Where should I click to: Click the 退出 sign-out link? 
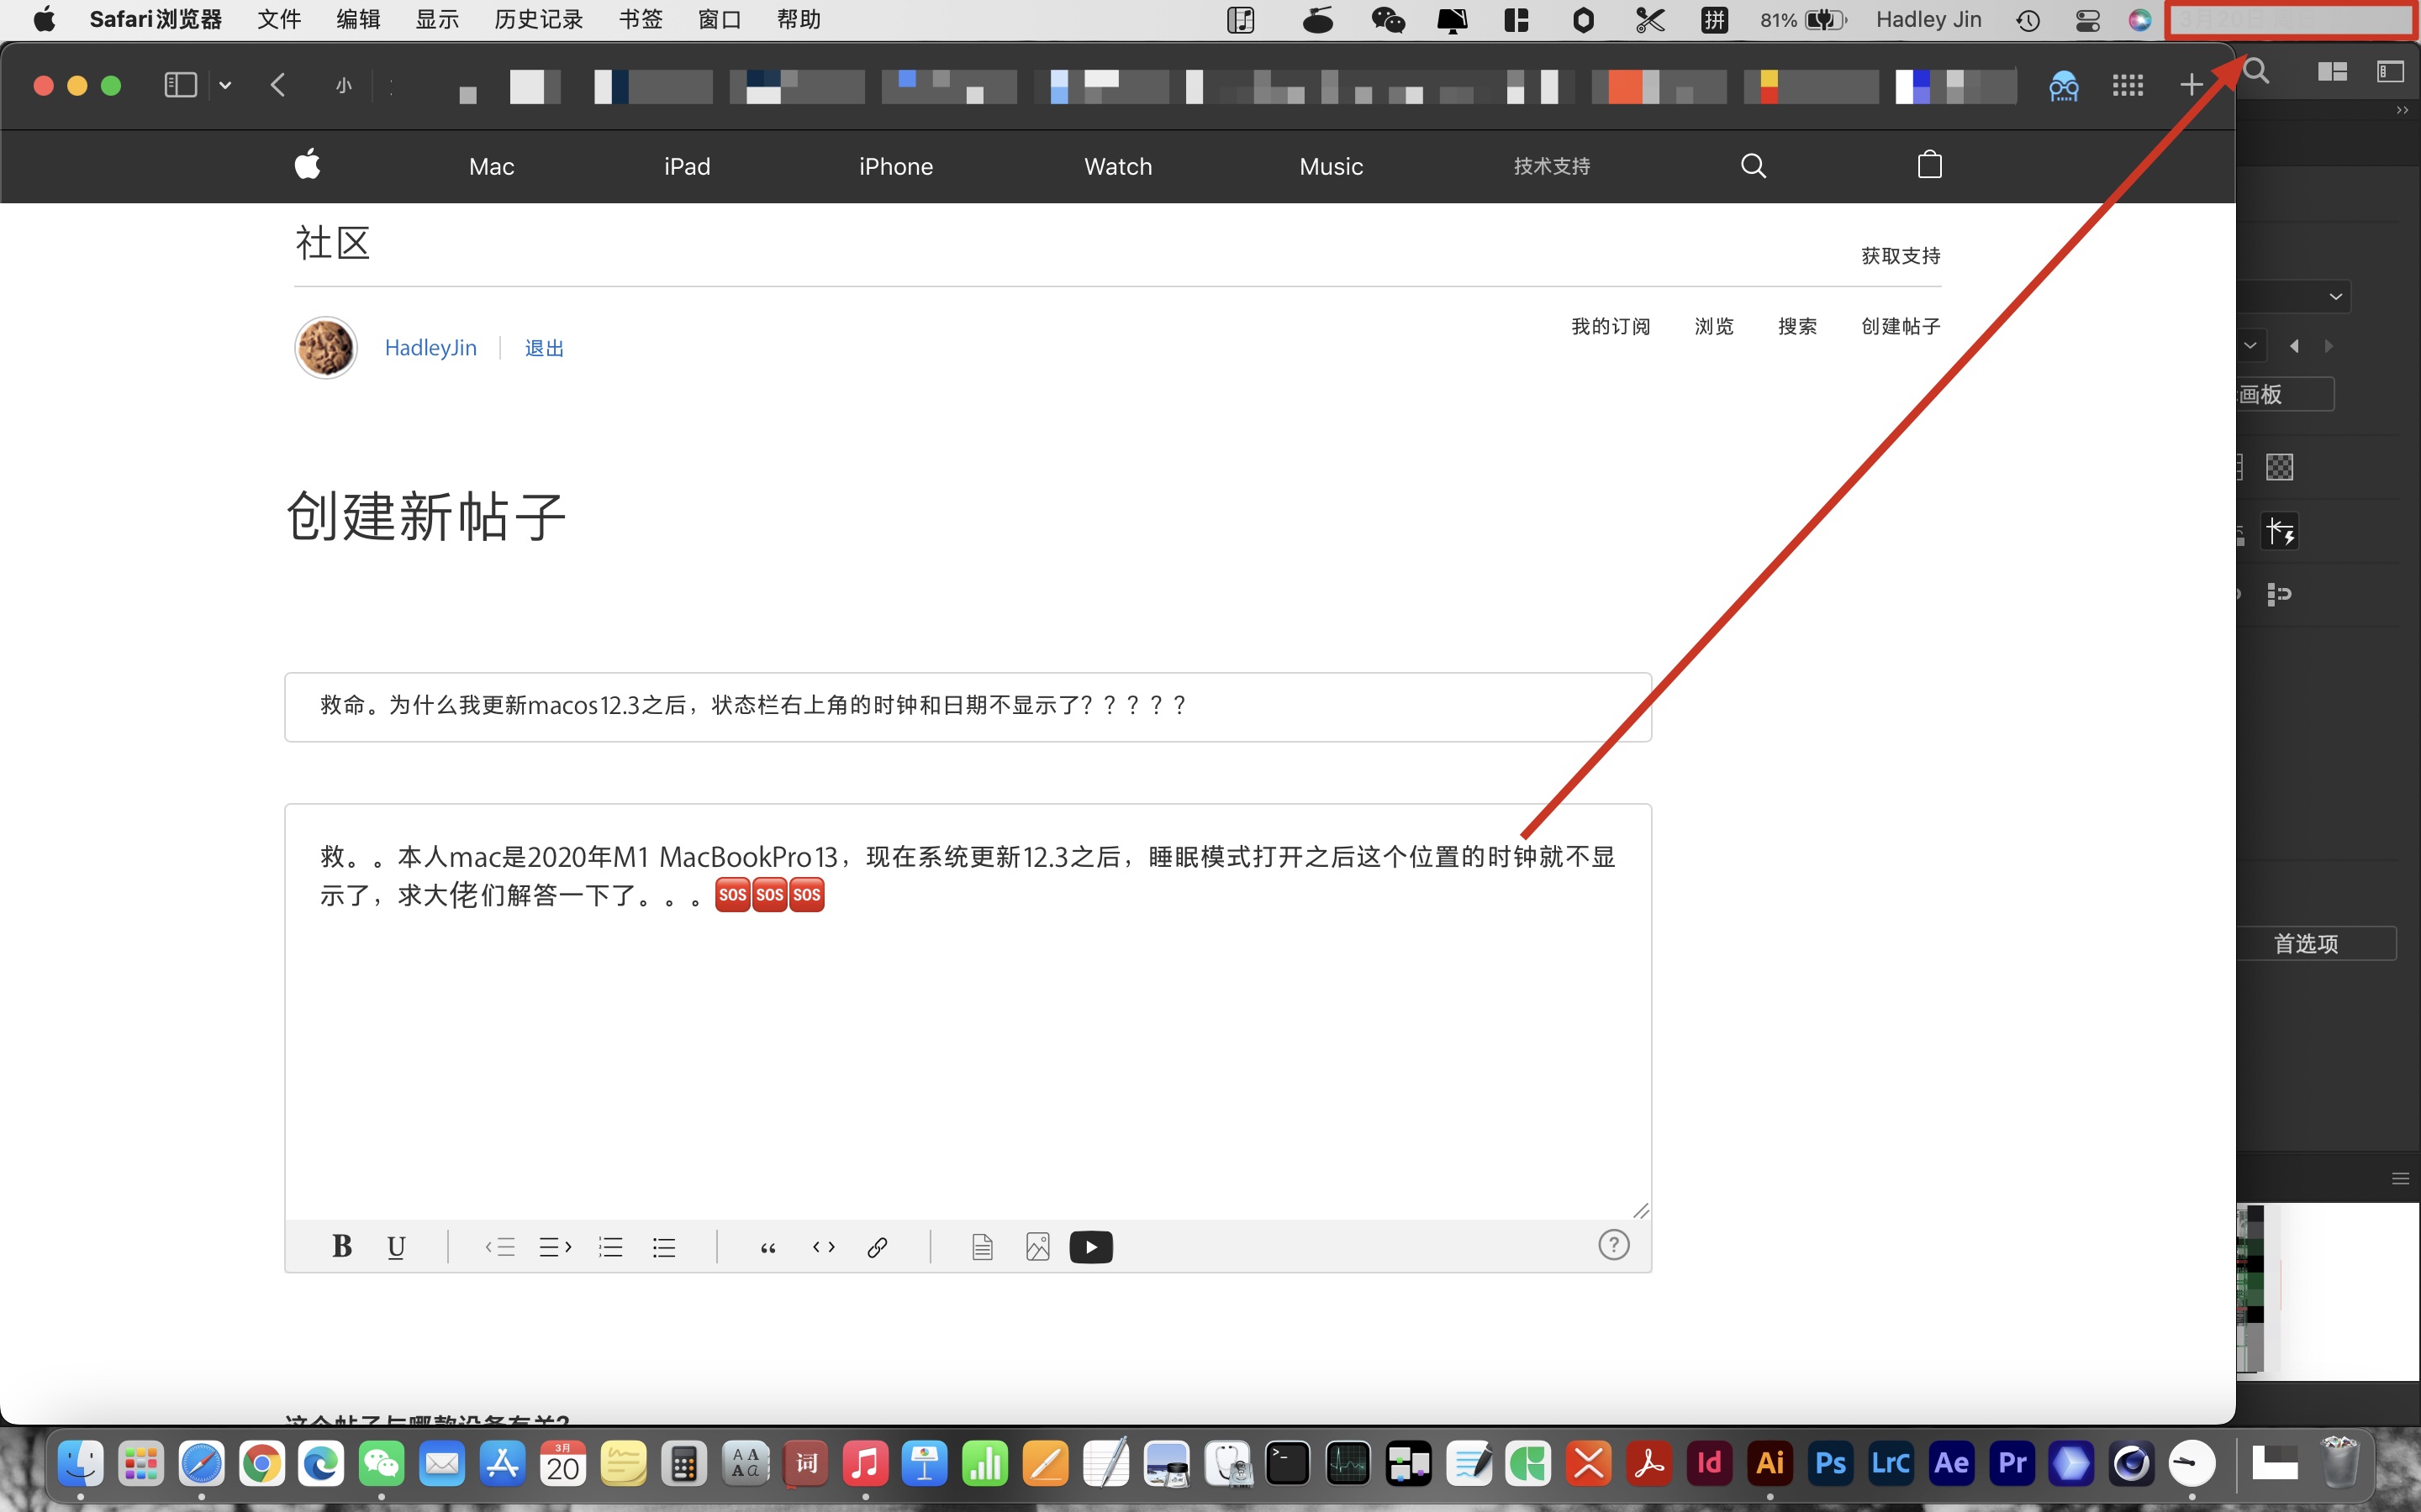coord(544,348)
